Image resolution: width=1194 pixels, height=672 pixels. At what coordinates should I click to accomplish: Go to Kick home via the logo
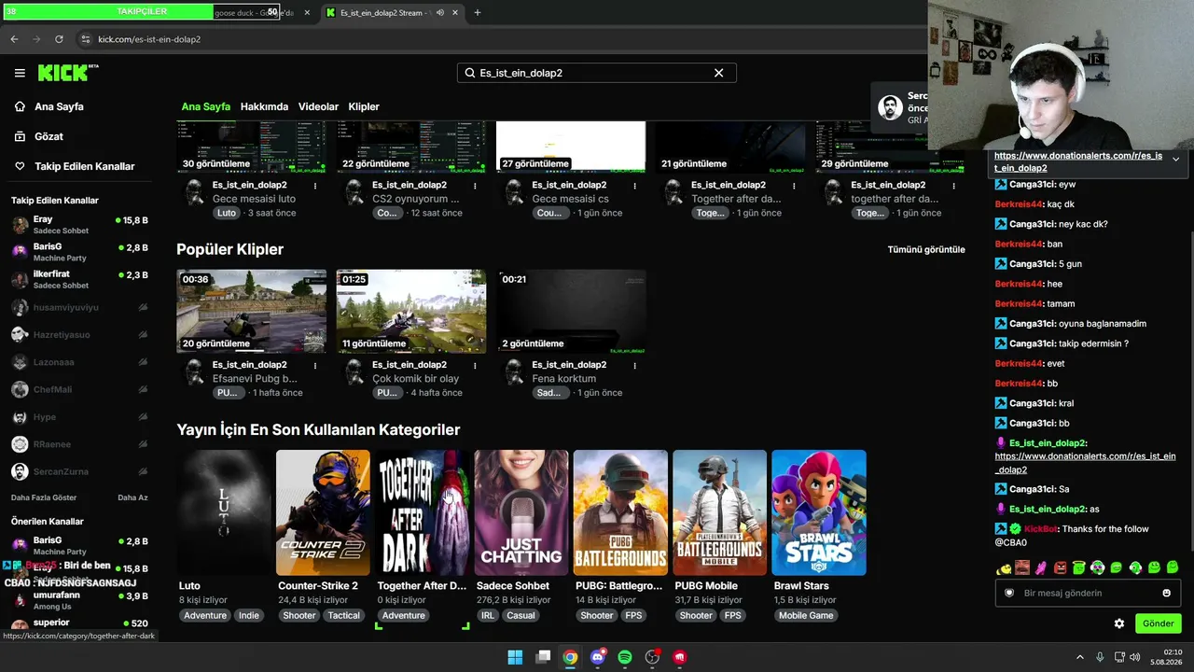[x=67, y=73]
